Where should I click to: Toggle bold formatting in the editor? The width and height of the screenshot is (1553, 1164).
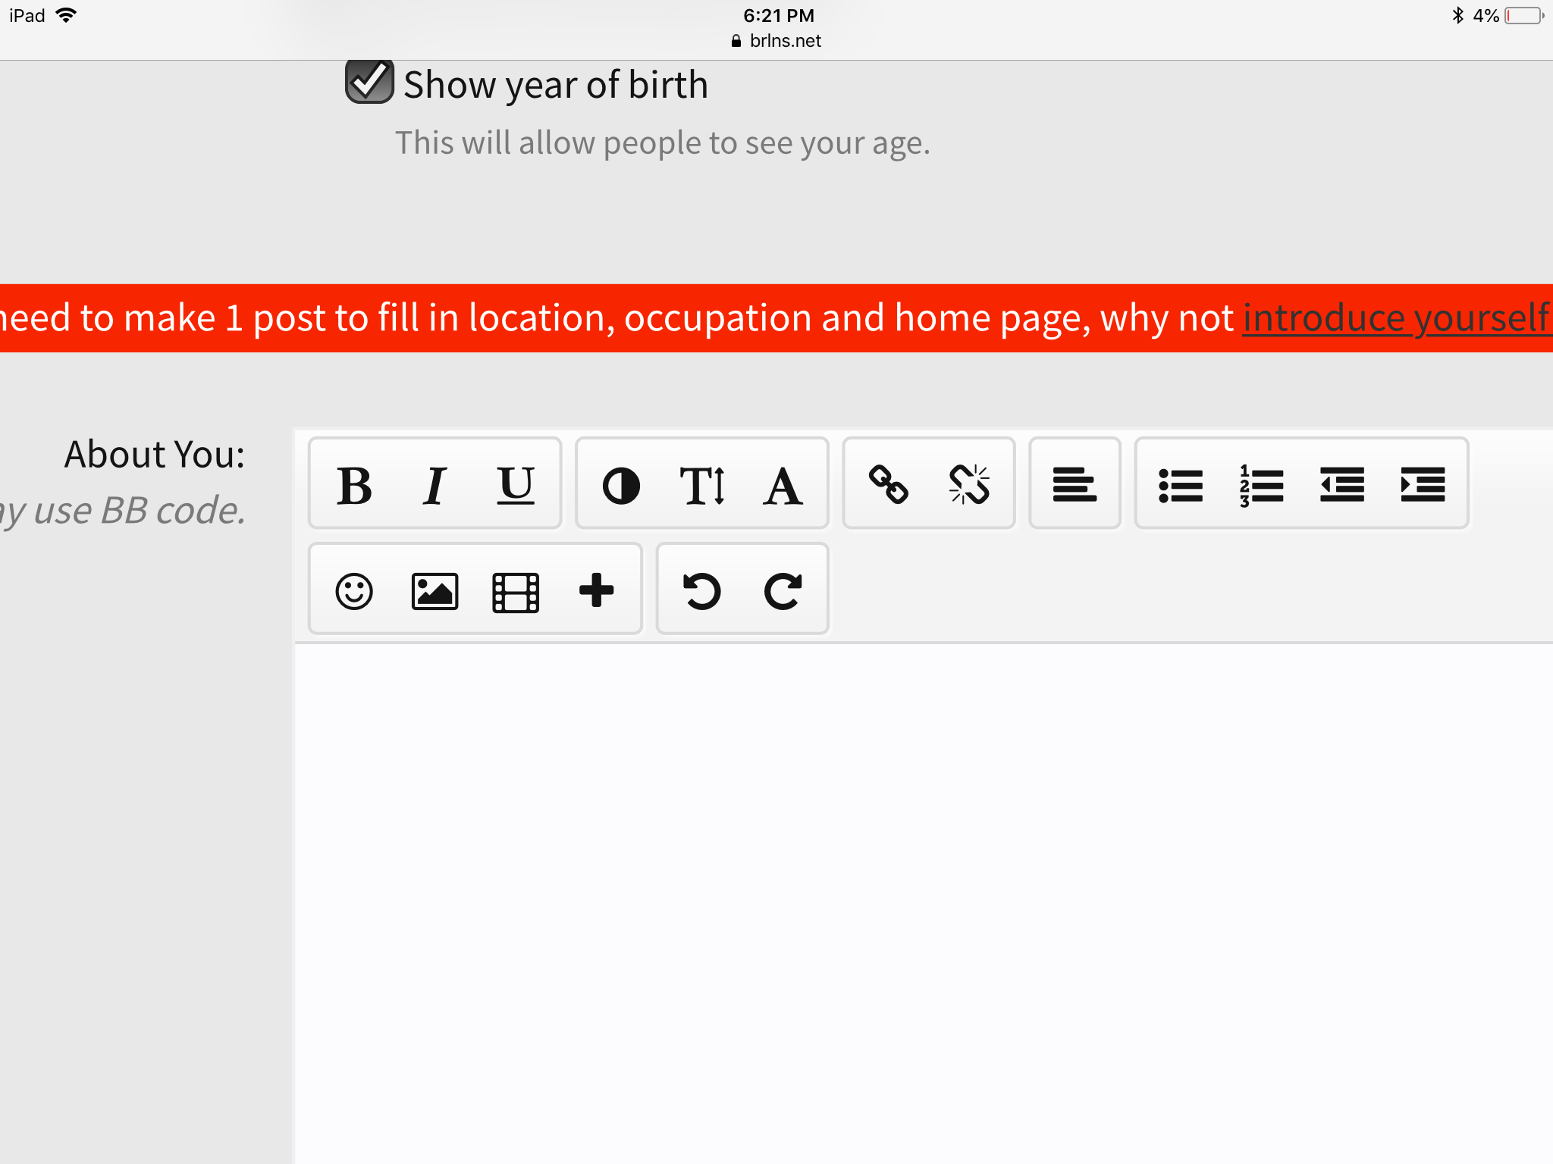354,485
